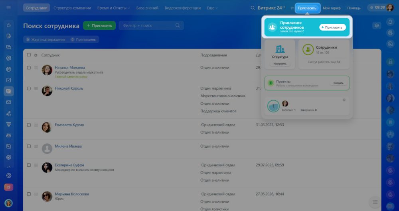The height and width of the screenshot is (211, 399).
Task: Click the bookmark icon in right panel
Action: coord(390,122)
